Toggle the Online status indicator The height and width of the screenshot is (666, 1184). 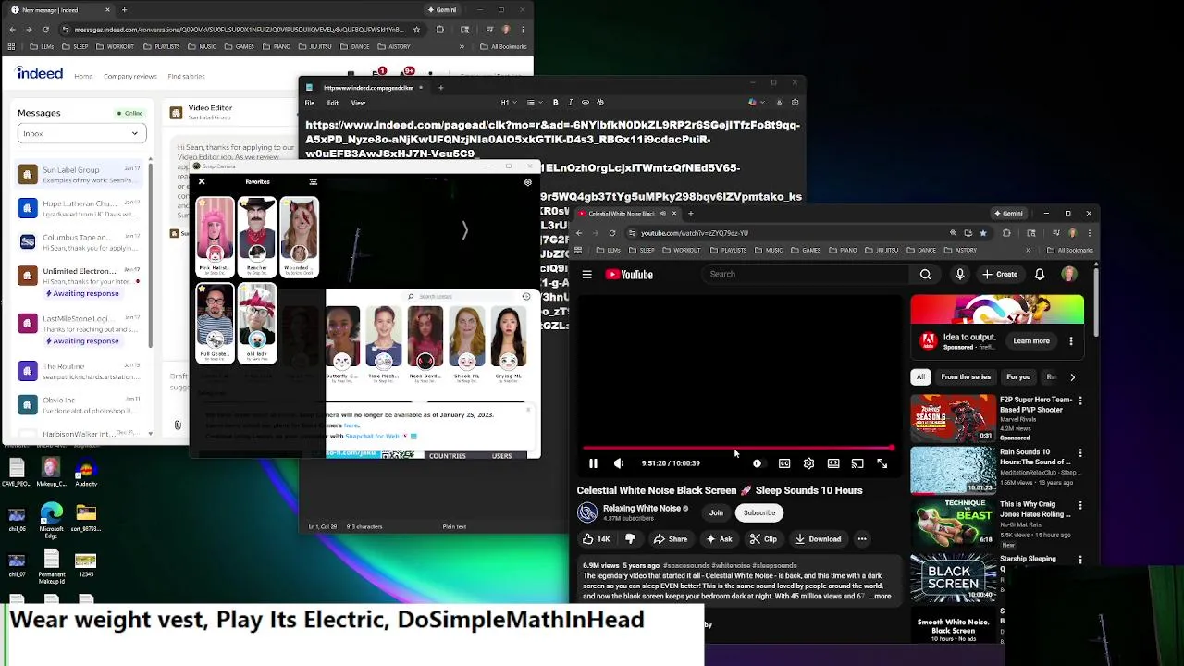click(129, 113)
